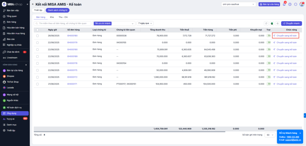Click the notification bell icon
This screenshot has height=146, width=306.
[x=284, y=4]
